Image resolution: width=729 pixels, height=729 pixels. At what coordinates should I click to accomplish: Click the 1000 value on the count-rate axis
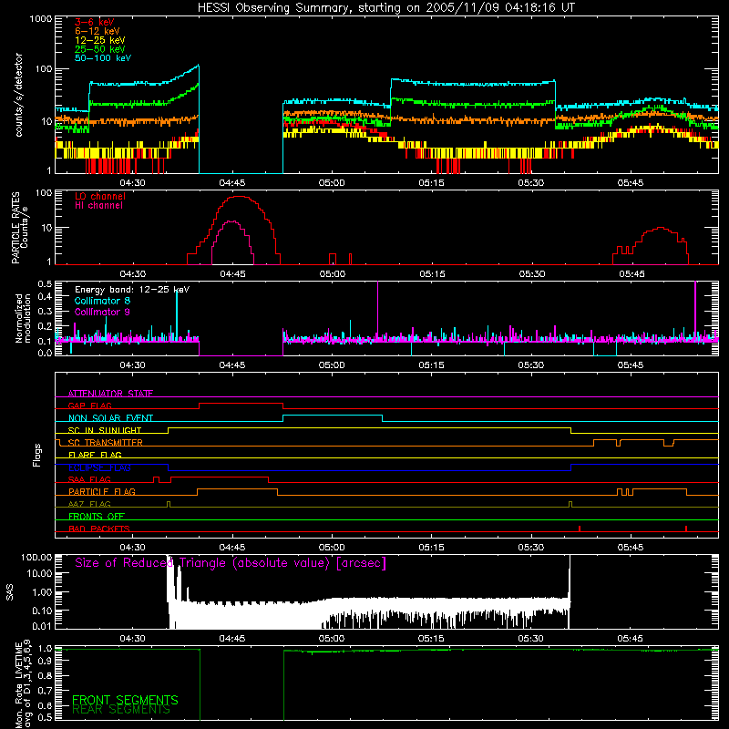coord(41,19)
